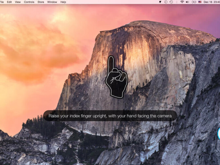220x165 pixels.
Task: Open the Window menu
Action: click(x=52, y=2)
